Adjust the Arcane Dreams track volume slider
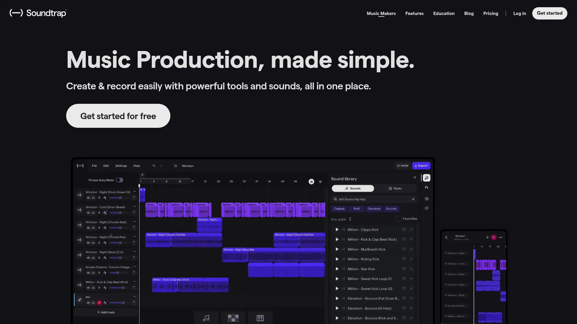 click(x=119, y=273)
